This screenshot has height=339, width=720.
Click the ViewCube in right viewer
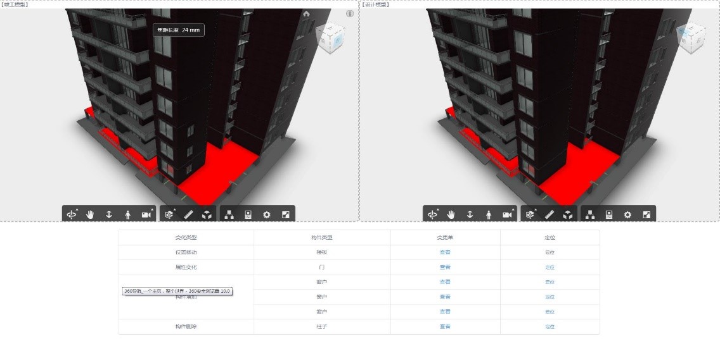[691, 38]
